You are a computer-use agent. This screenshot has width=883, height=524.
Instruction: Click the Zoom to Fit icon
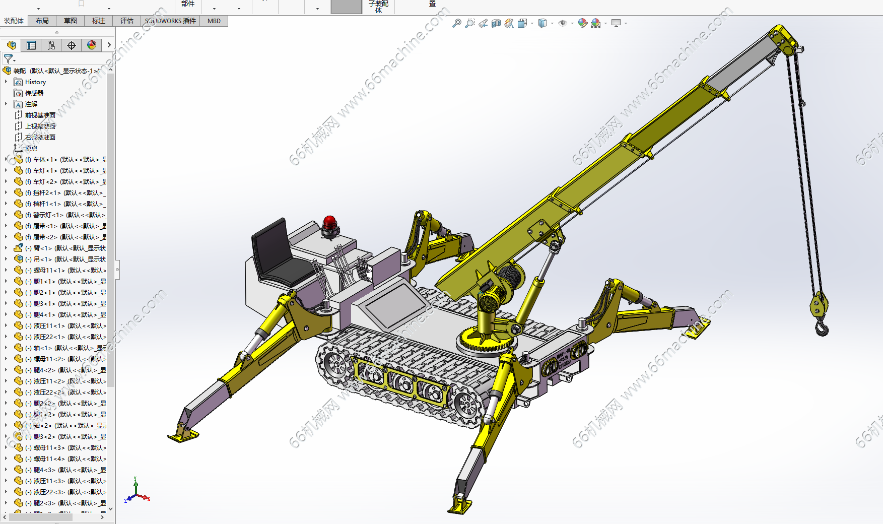point(456,23)
